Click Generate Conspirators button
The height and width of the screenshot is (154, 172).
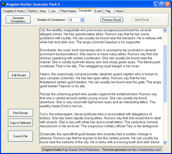point(18,19)
